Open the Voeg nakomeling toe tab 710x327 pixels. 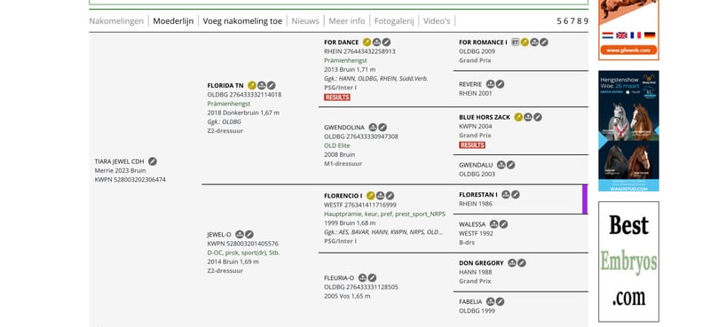pos(242,20)
